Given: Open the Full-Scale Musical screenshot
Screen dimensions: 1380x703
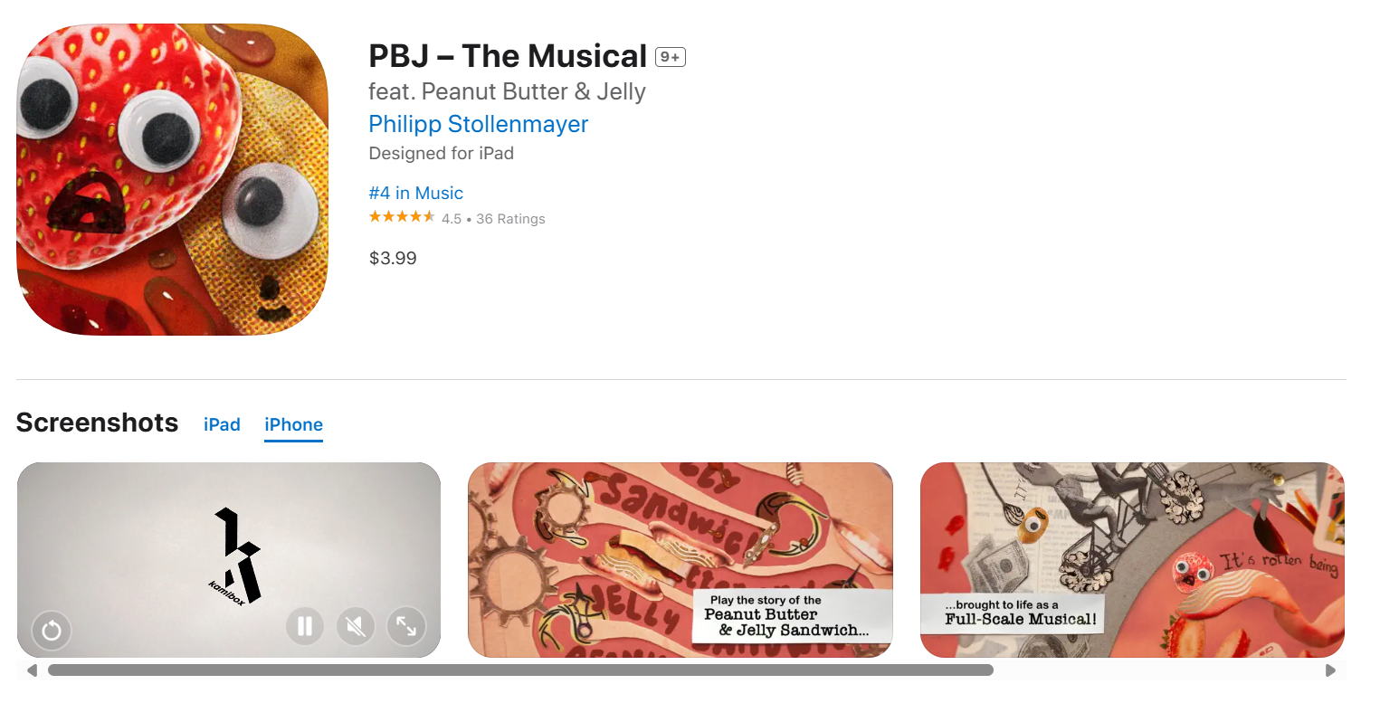Looking at the screenshot, I should (x=1132, y=560).
